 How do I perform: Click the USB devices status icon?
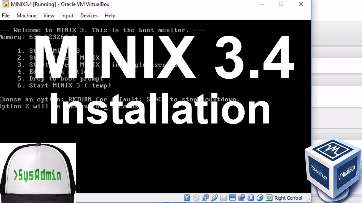(x=214, y=198)
